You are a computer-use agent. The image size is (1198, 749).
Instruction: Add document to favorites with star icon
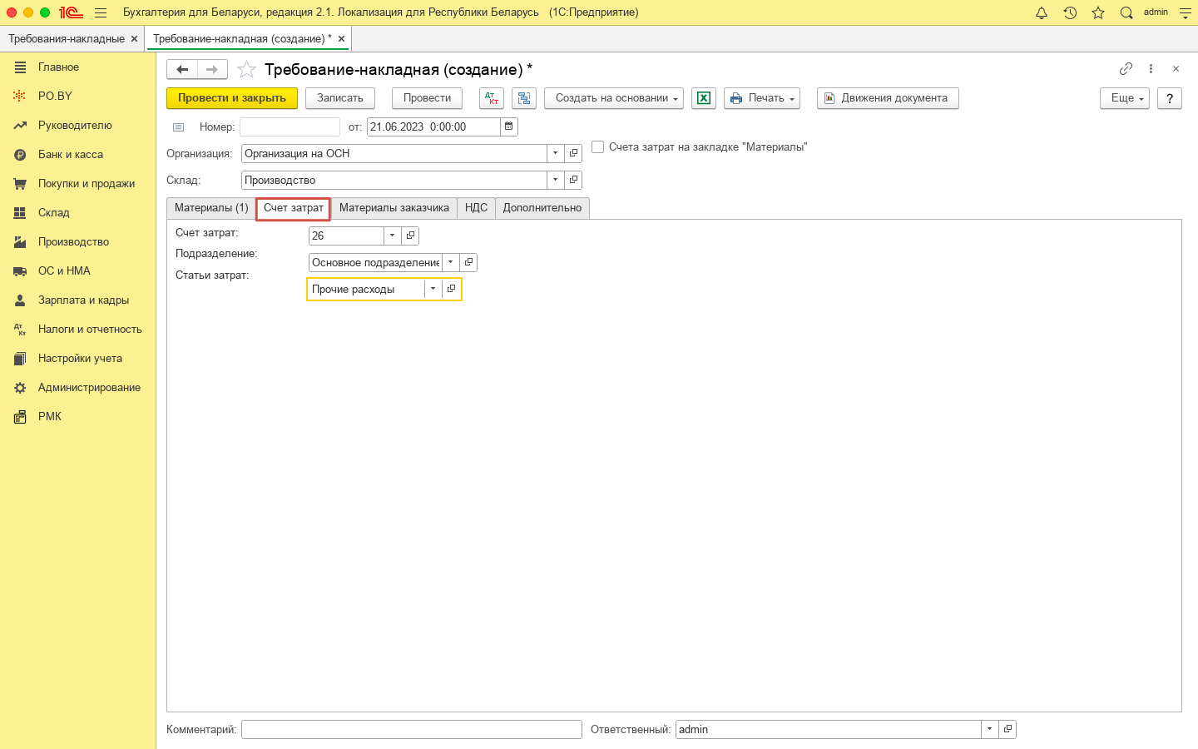click(246, 70)
